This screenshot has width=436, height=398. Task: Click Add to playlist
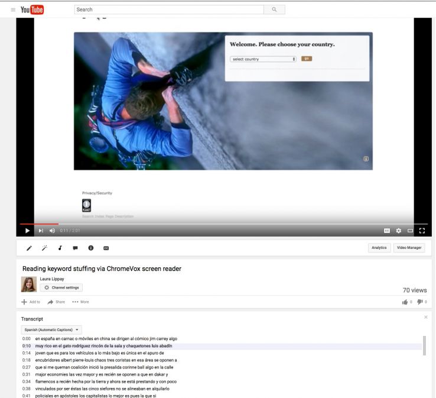[x=31, y=302]
